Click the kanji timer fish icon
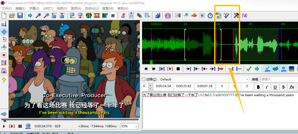The height and width of the screenshot is (134, 298). pos(194,16)
